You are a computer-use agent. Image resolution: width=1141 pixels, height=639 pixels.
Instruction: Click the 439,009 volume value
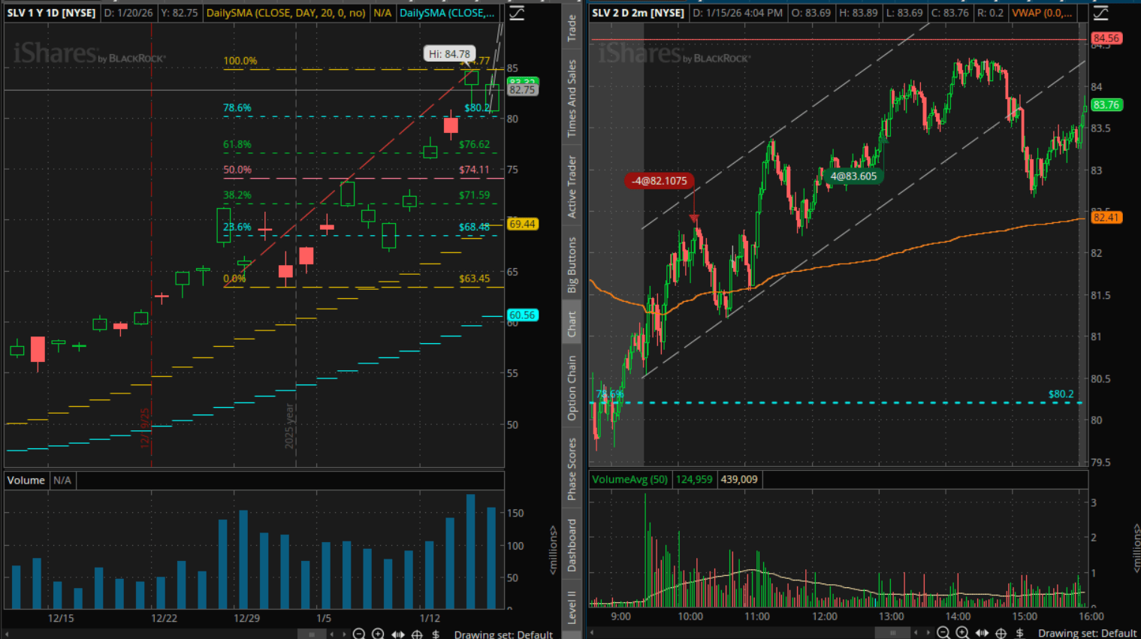tap(739, 479)
